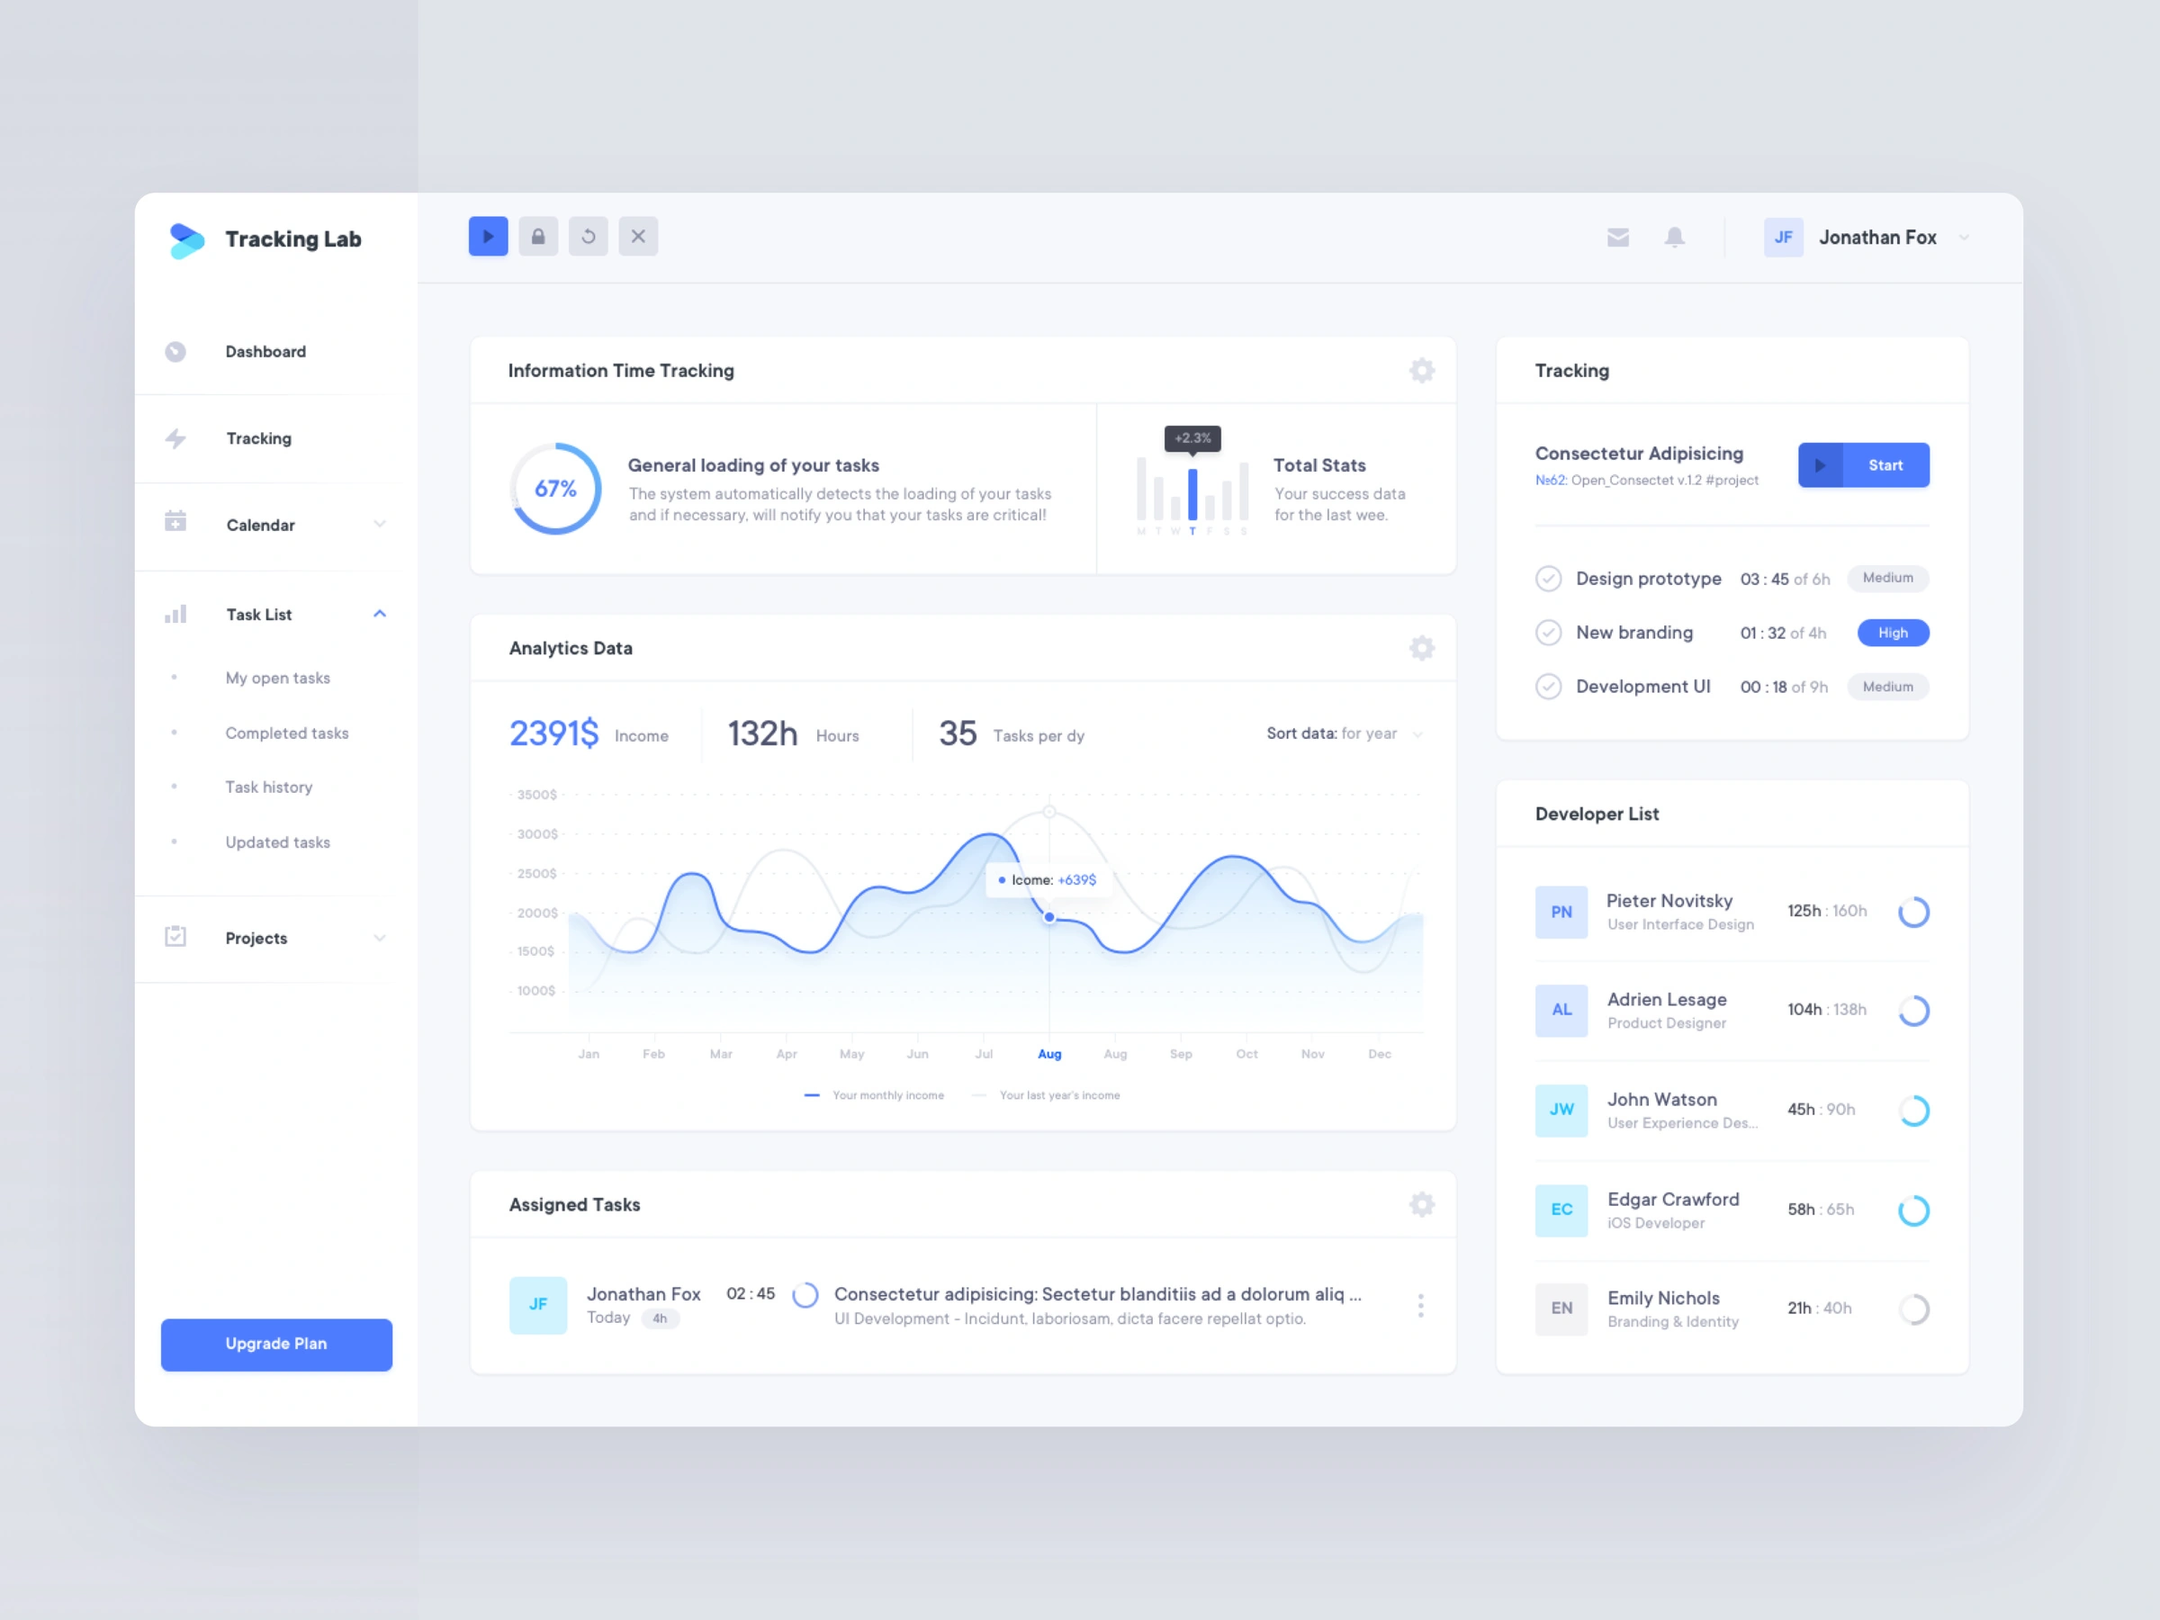This screenshot has width=2160, height=1620.
Task: Click the lock icon in toolbar
Action: (x=539, y=237)
